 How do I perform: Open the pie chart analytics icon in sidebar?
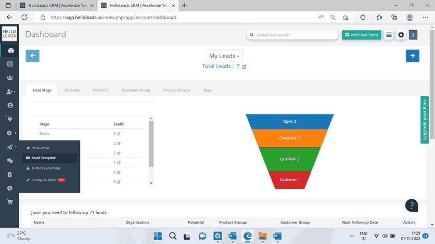point(10,188)
